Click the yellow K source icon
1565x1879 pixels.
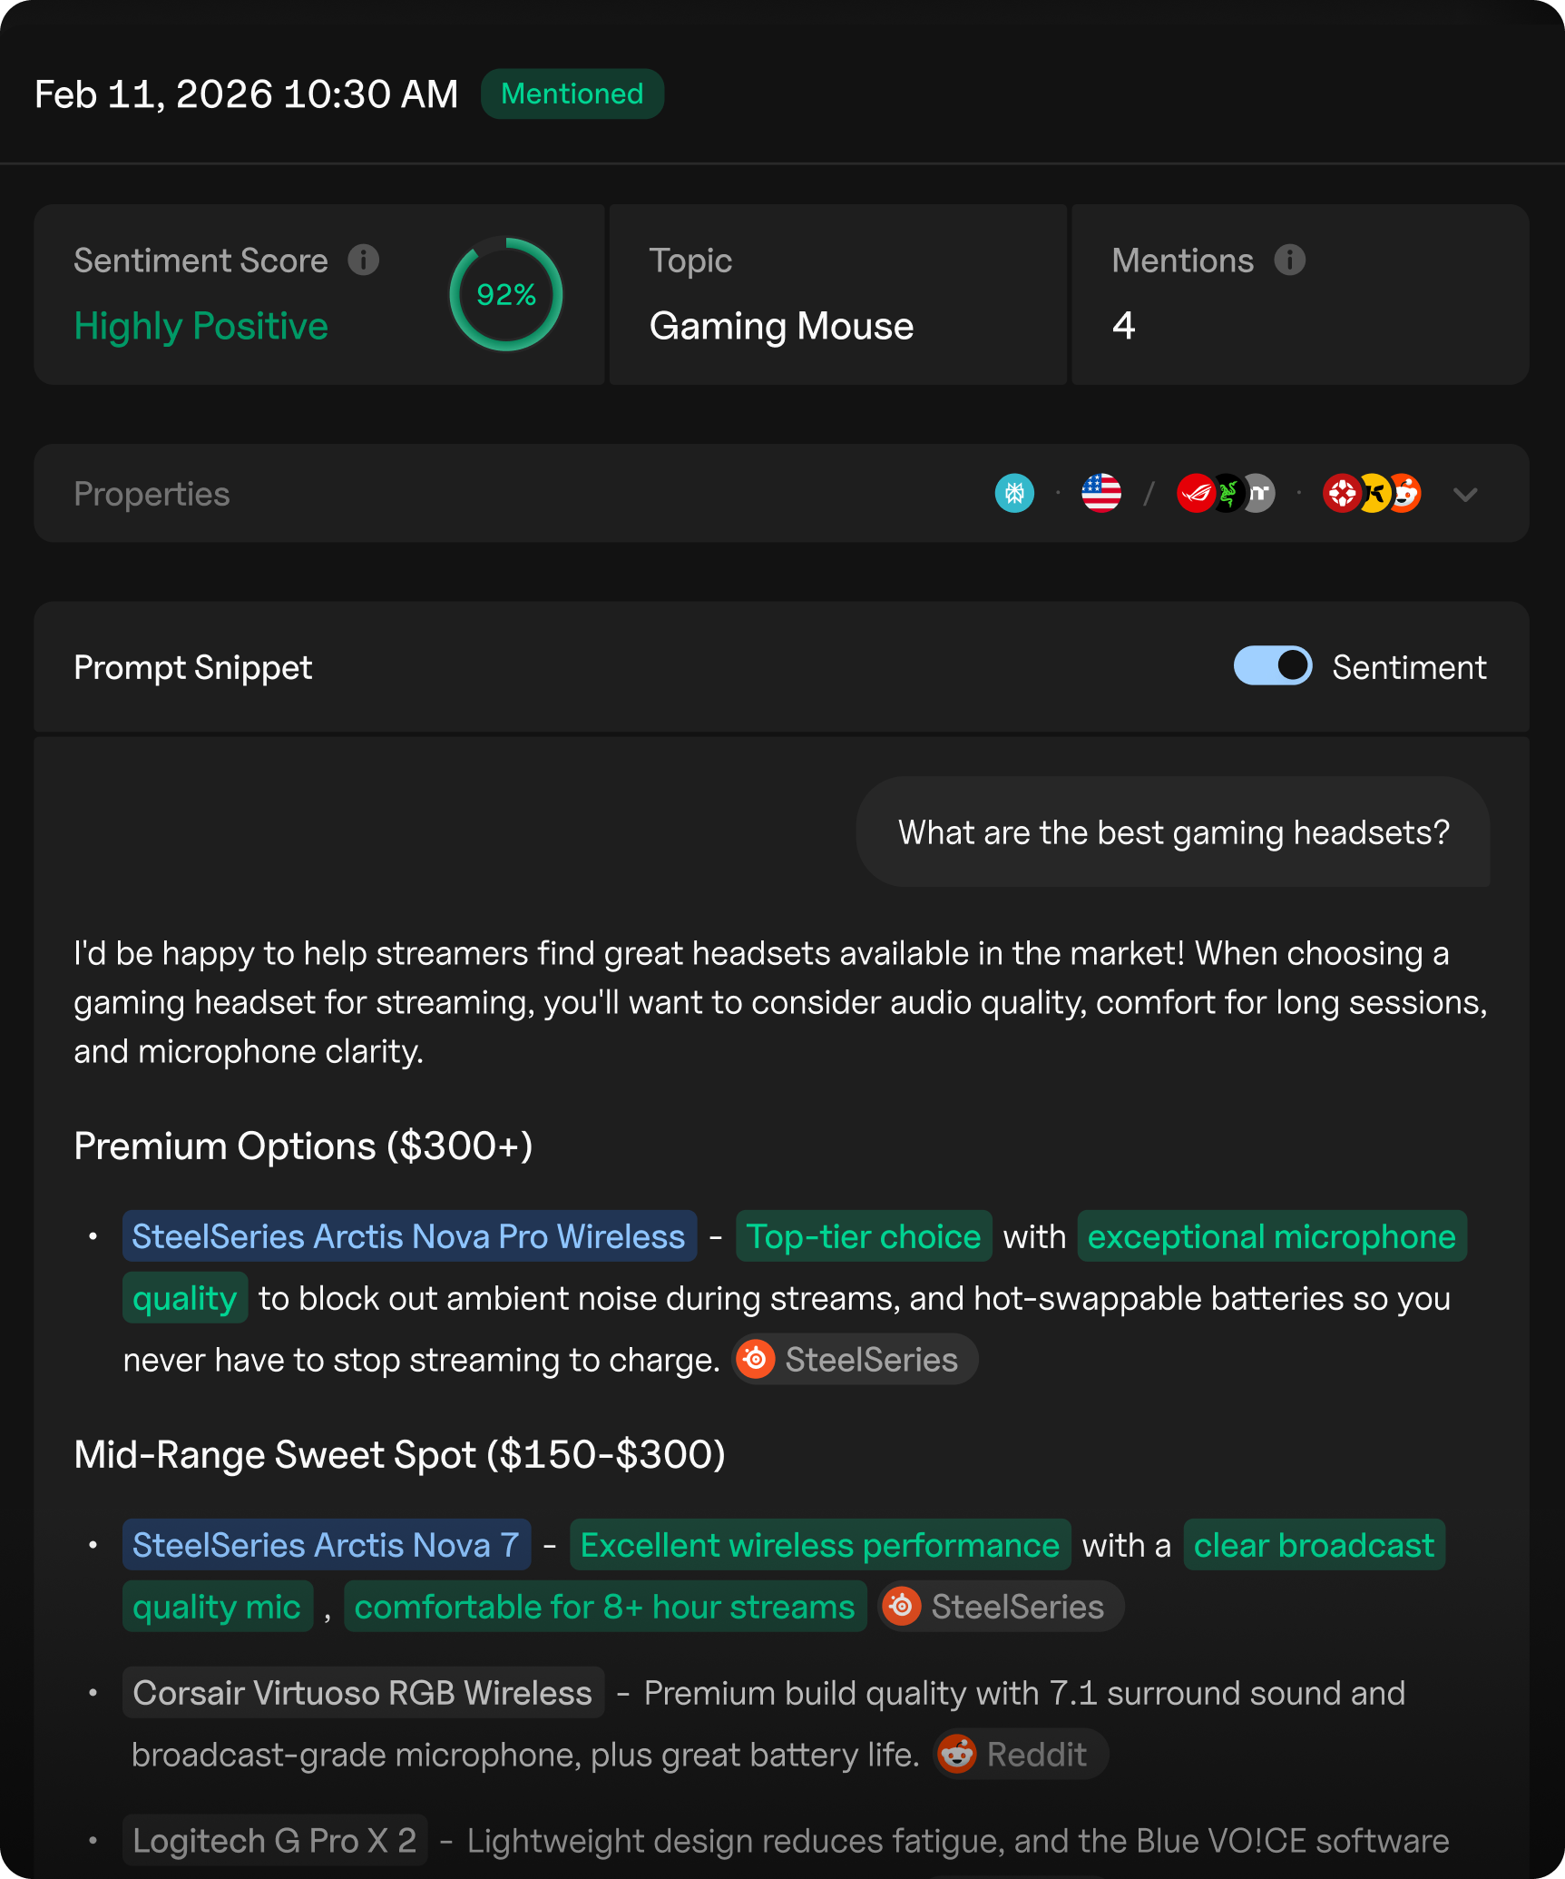coord(1374,494)
